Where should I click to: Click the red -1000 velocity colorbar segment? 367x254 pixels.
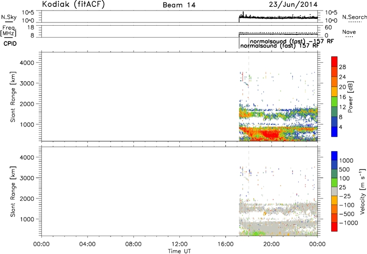(334, 227)
